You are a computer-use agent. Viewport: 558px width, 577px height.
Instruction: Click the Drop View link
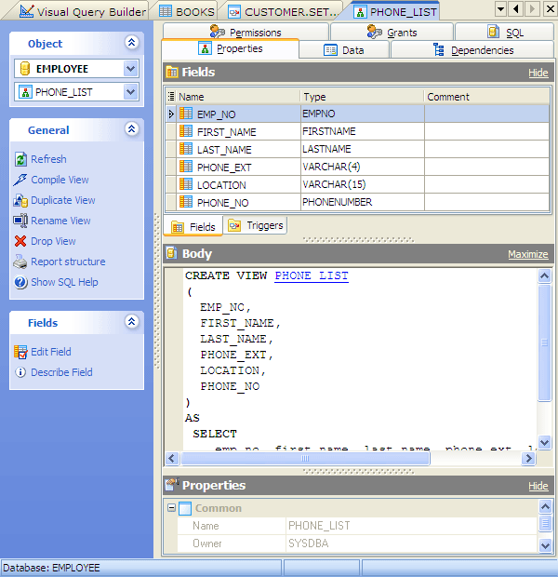[53, 241]
